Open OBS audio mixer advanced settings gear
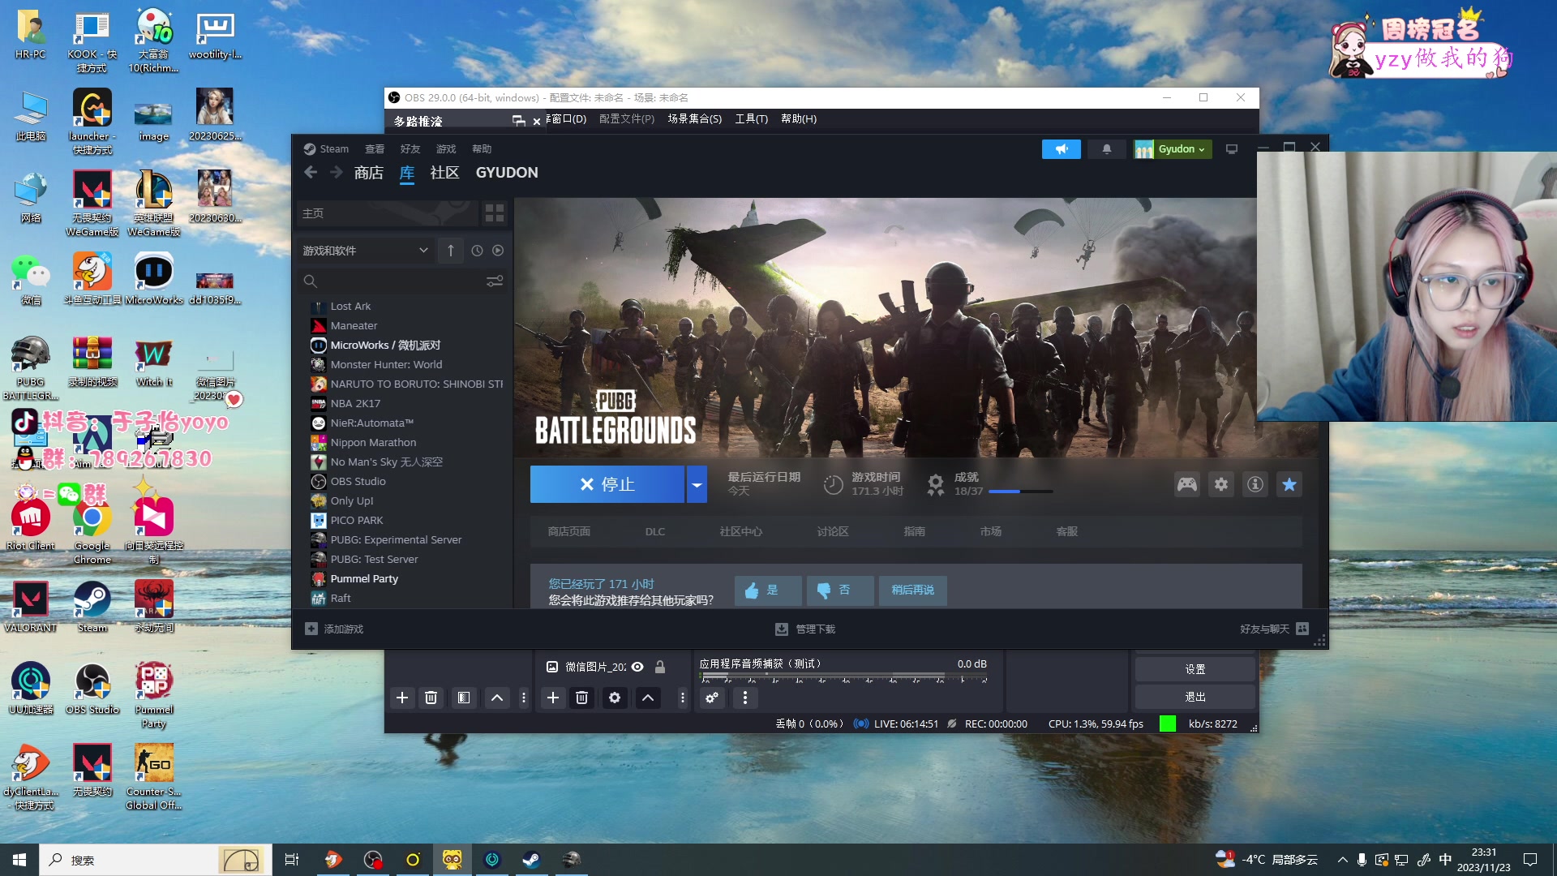 point(712,698)
